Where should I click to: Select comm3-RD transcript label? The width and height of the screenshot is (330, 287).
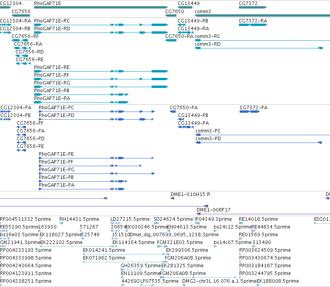(x=207, y=44)
